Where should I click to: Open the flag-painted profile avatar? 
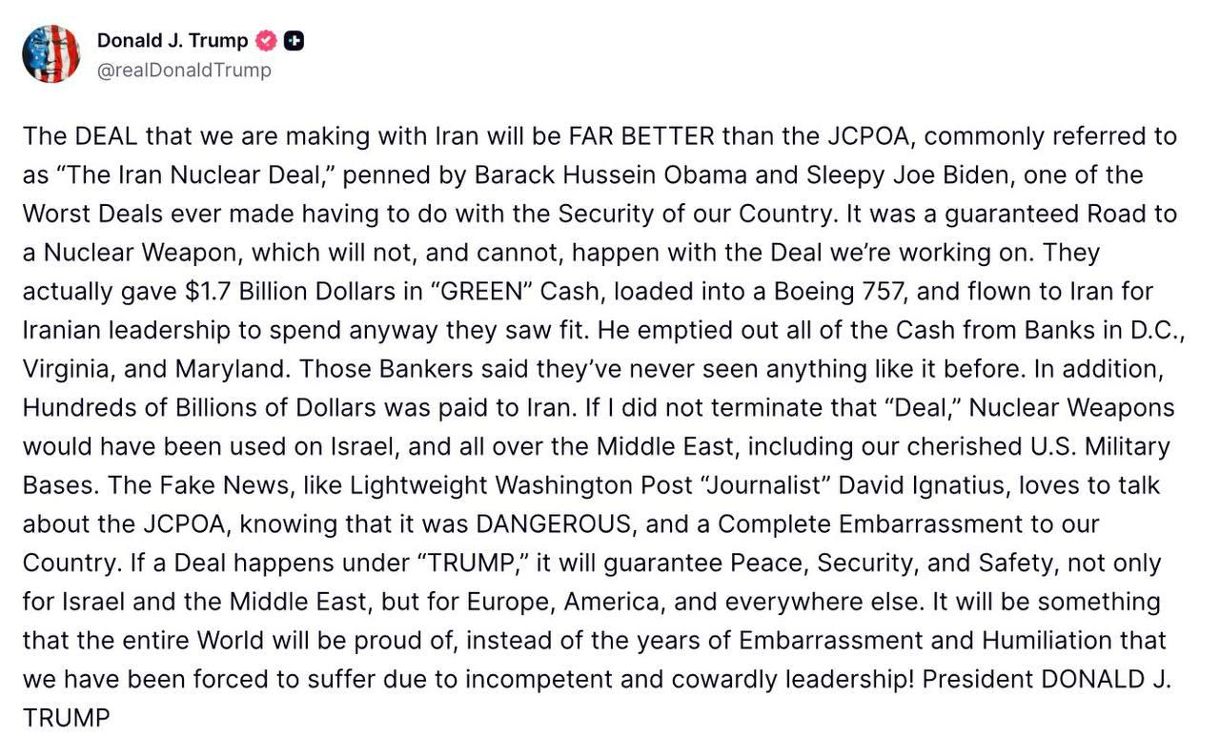(x=51, y=54)
